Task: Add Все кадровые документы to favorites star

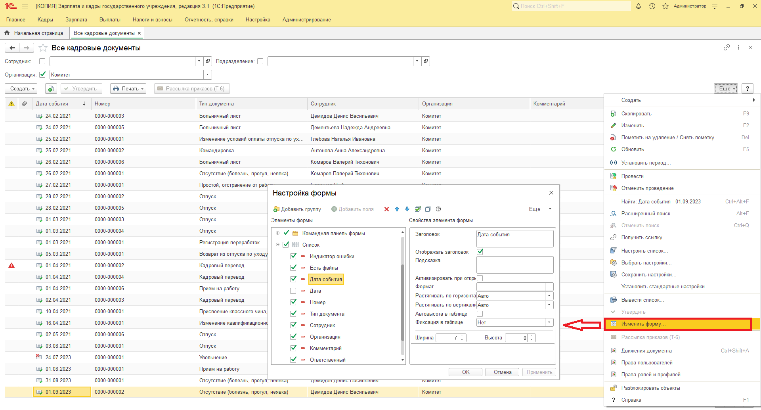Action: click(x=43, y=48)
